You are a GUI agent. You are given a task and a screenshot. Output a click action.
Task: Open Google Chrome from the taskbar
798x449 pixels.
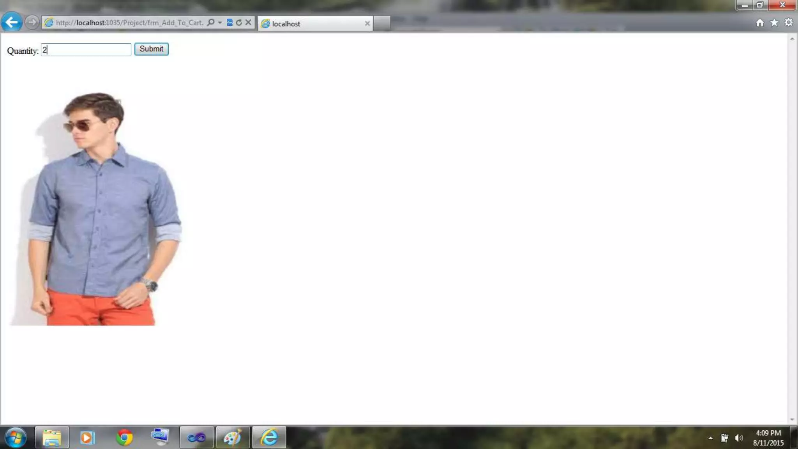(x=124, y=437)
